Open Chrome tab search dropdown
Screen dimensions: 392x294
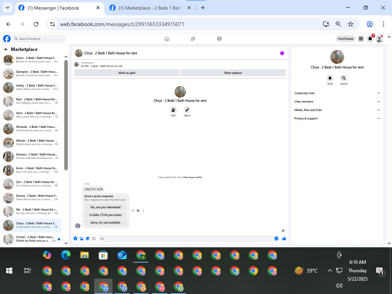pos(8,8)
